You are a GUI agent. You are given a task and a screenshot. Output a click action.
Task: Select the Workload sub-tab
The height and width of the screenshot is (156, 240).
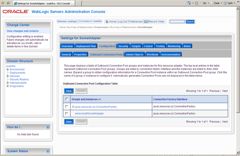(x=152, y=54)
